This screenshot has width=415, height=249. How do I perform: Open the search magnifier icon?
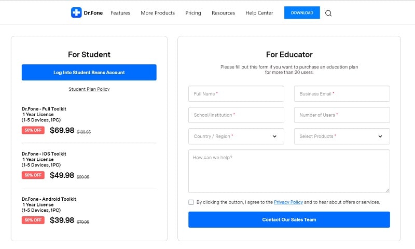(328, 13)
